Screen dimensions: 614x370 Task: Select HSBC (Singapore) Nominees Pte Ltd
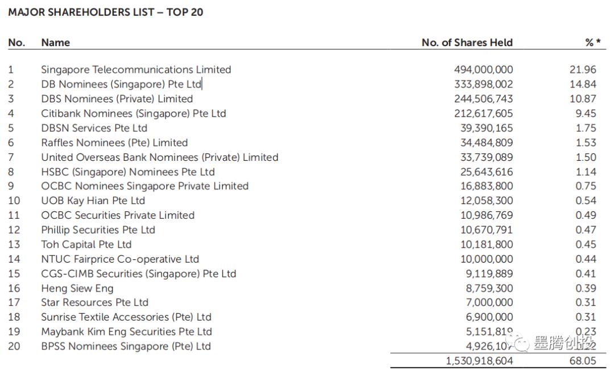[x=128, y=172]
